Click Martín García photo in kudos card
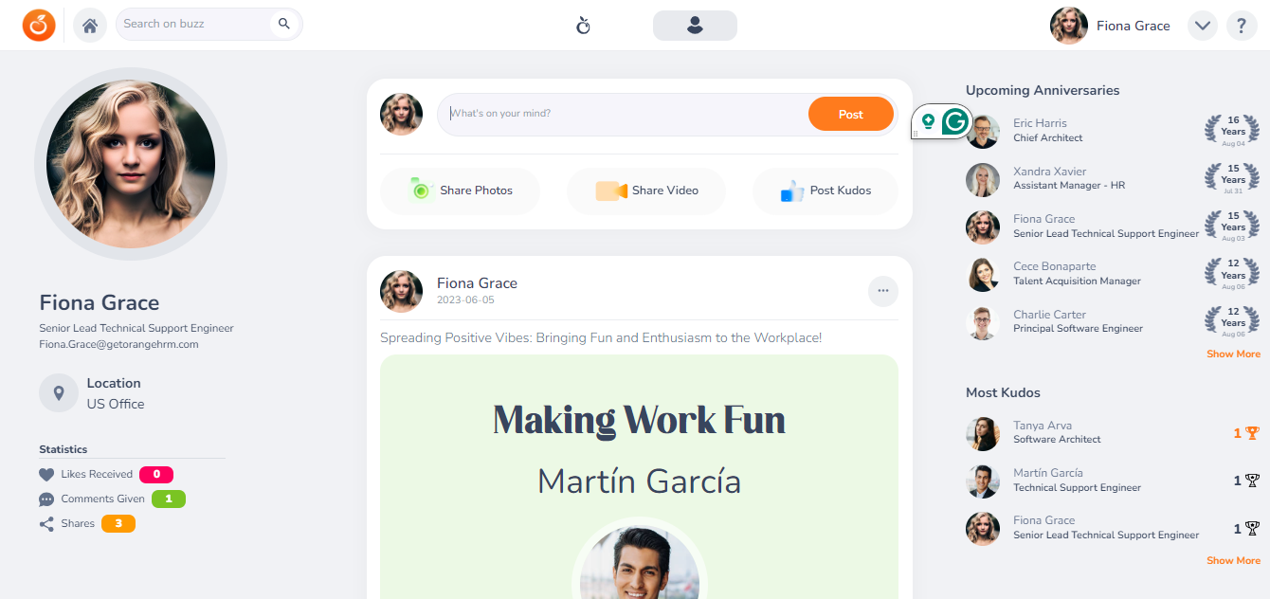 click(x=640, y=563)
